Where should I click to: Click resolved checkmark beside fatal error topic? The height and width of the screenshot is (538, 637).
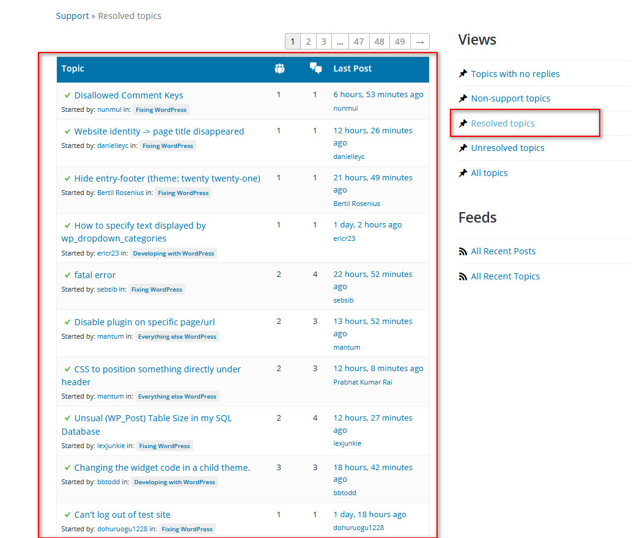(67, 275)
